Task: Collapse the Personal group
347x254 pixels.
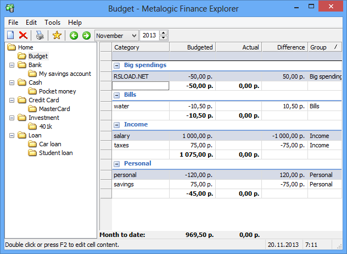Action: click(116, 164)
